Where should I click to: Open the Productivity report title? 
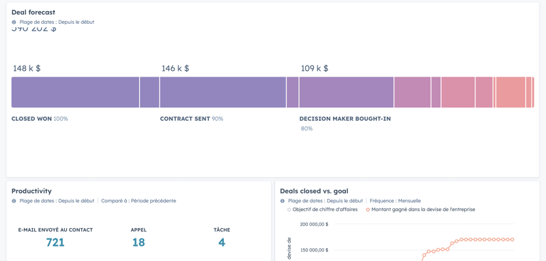31,191
